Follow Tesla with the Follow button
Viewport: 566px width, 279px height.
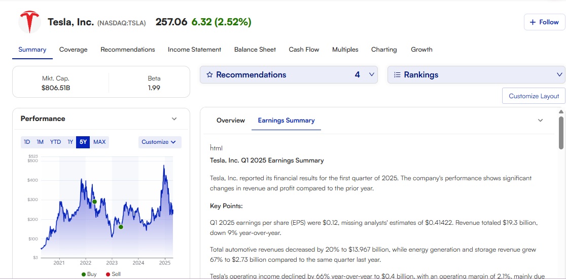(544, 22)
